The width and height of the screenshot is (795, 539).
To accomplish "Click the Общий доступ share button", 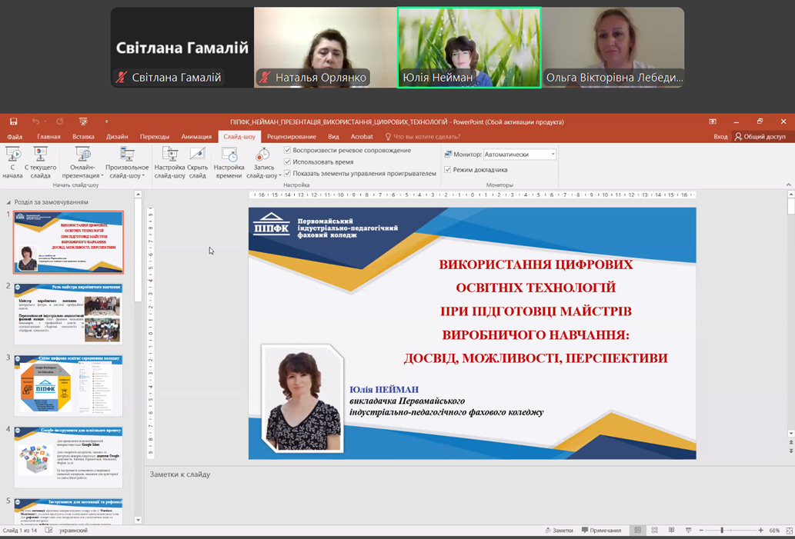I will tap(760, 137).
